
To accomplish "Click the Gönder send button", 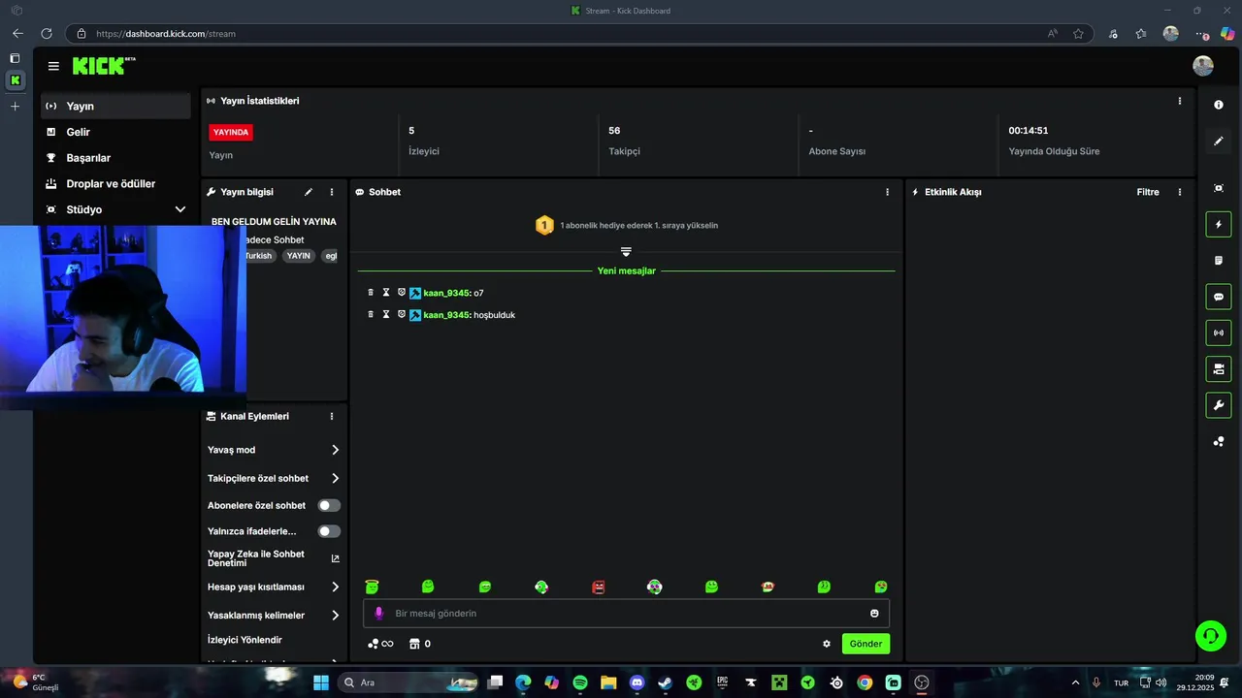I will pyautogui.click(x=866, y=644).
